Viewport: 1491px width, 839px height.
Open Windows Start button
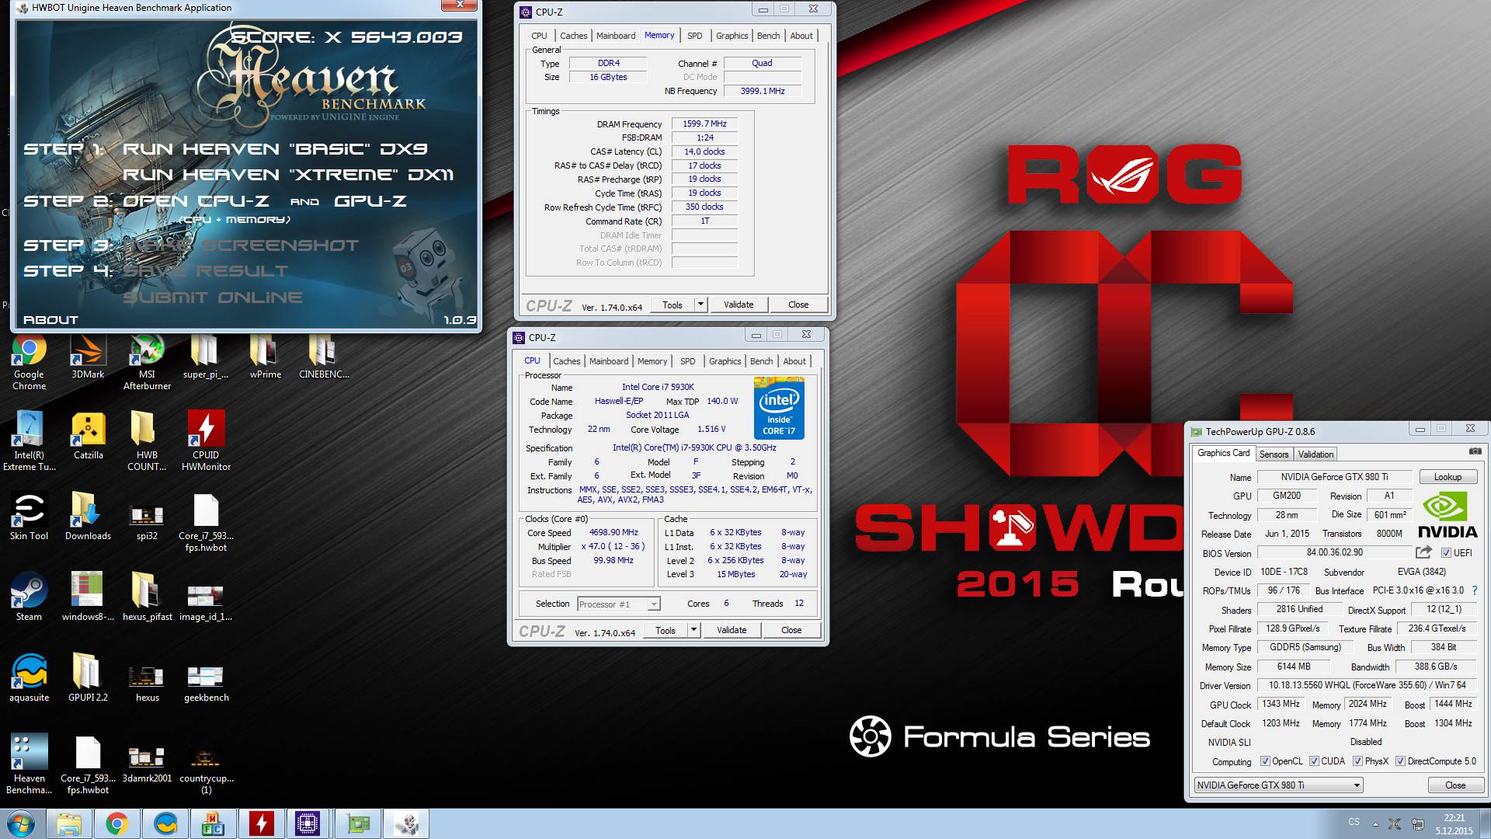(20, 823)
